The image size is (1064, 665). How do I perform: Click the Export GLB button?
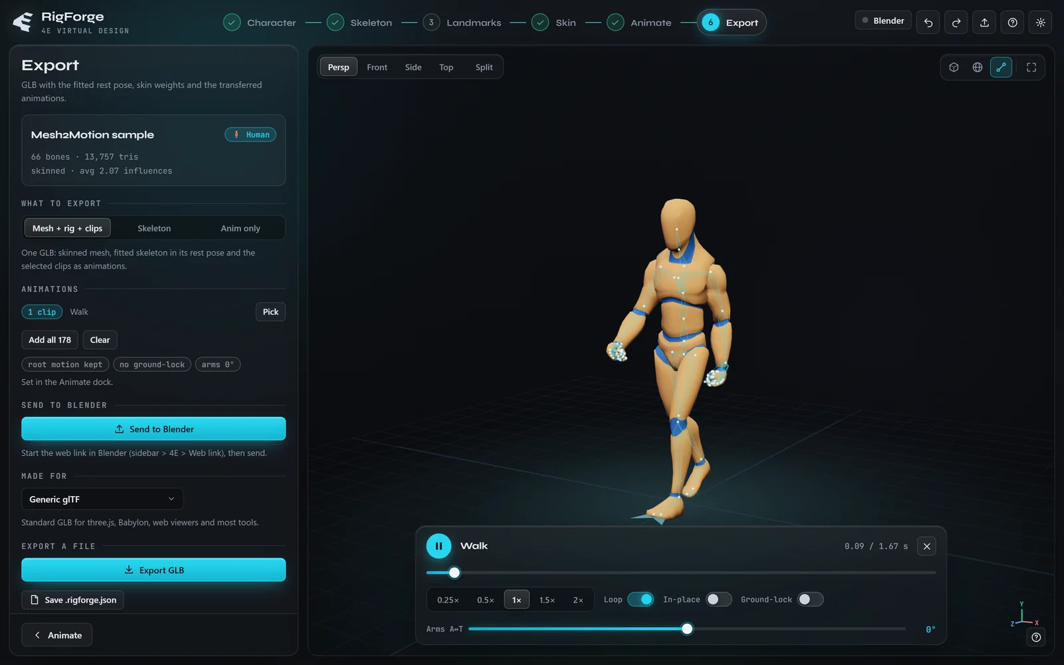154,570
